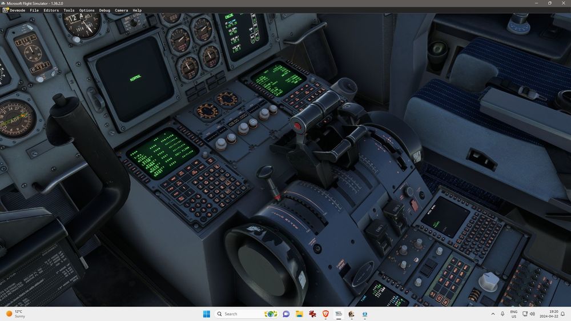Click the taskbar Search box

(x=237, y=314)
